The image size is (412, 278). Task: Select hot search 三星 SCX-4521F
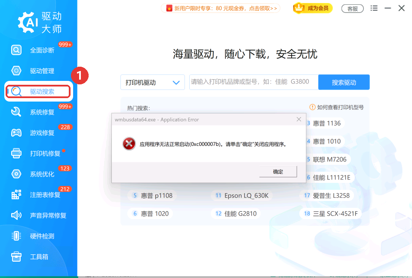[331, 213]
